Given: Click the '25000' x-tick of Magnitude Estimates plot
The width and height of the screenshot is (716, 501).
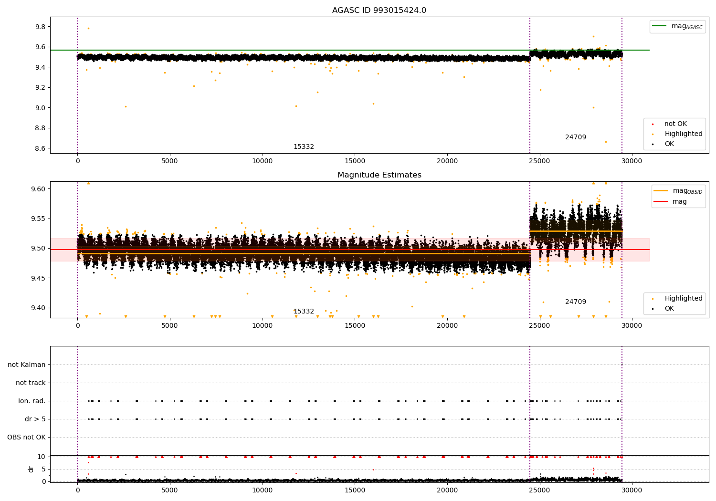Looking at the screenshot, I should click(x=539, y=326).
